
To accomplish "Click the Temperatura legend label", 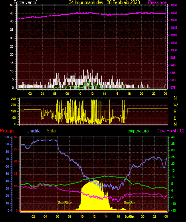I will (137, 131).
